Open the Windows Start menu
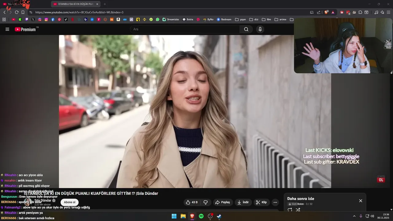This screenshot has width=393, height=221. point(174,216)
